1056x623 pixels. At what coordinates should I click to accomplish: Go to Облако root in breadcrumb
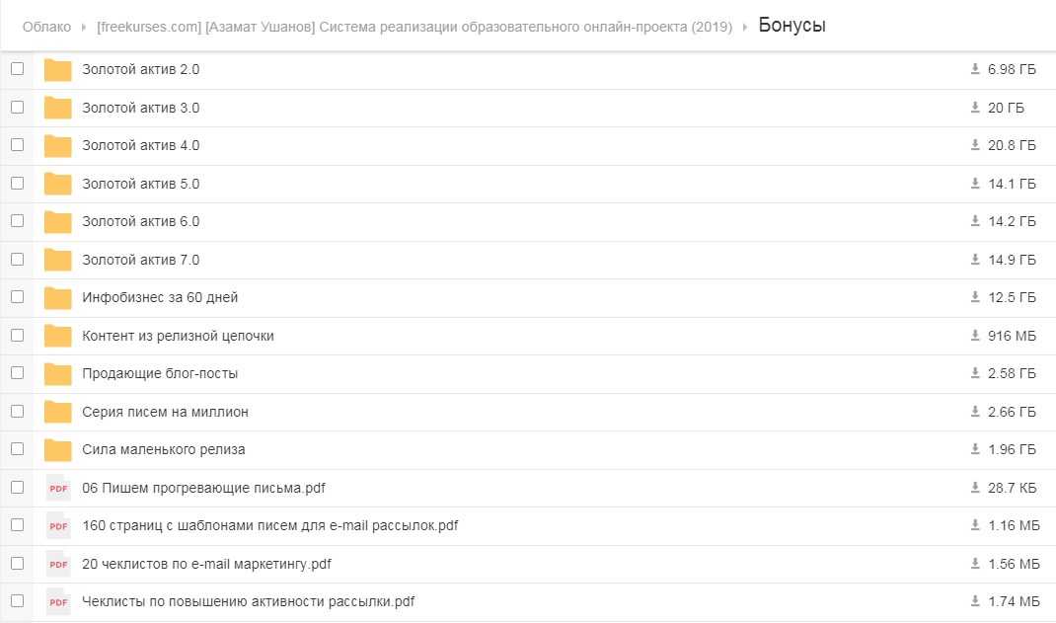(x=46, y=28)
